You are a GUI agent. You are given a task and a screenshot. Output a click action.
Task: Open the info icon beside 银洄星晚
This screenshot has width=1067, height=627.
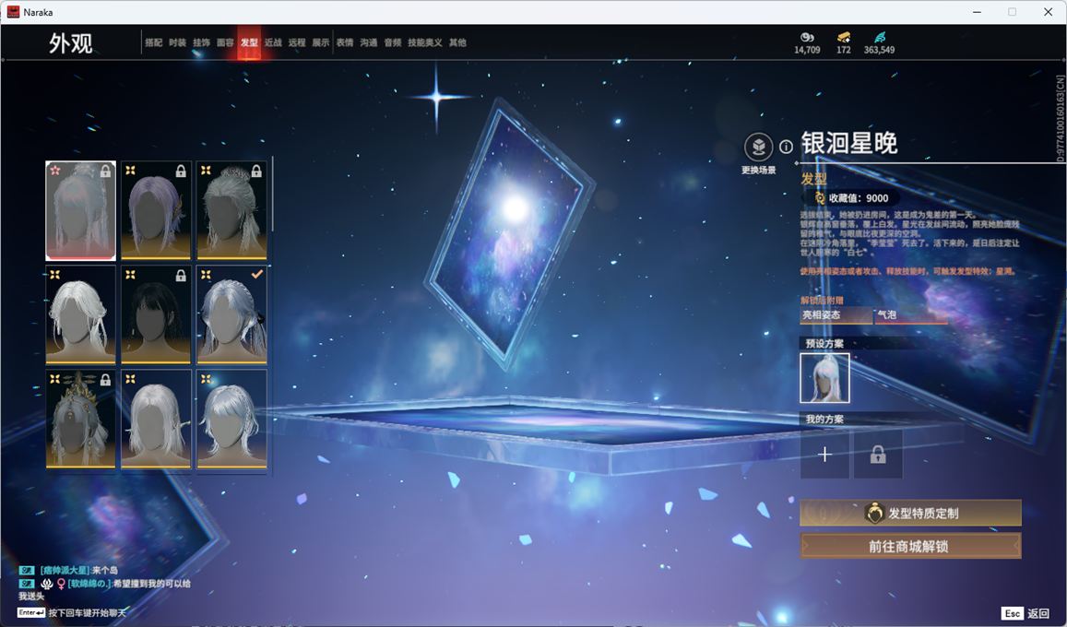(x=786, y=147)
